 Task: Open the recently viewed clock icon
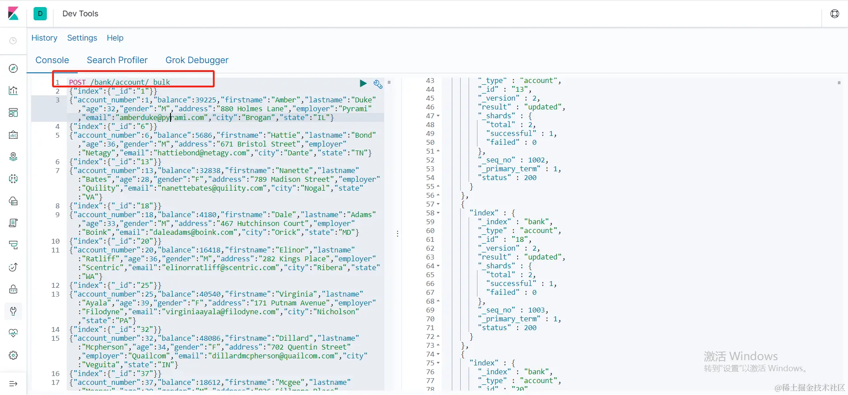pyautogui.click(x=13, y=41)
